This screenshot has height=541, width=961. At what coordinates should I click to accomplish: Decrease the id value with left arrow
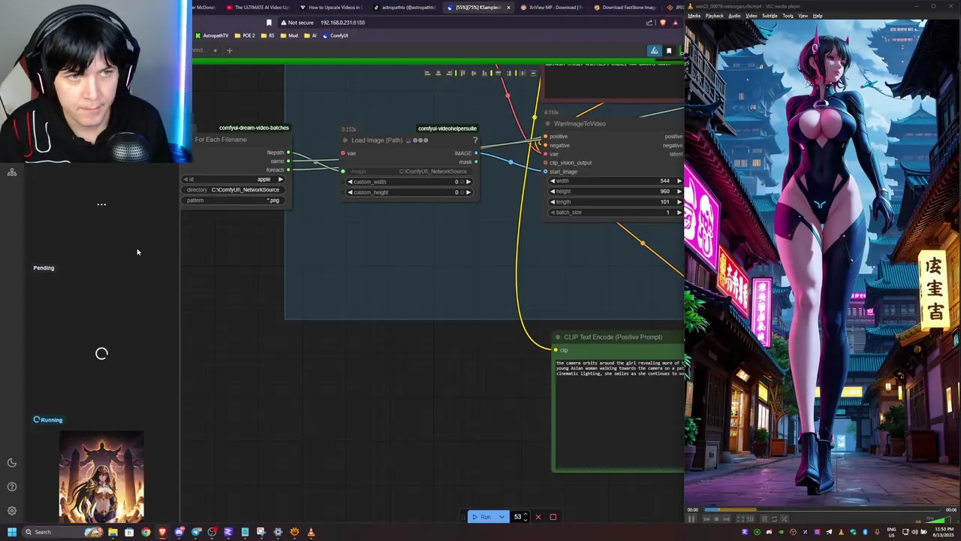tap(184, 180)
